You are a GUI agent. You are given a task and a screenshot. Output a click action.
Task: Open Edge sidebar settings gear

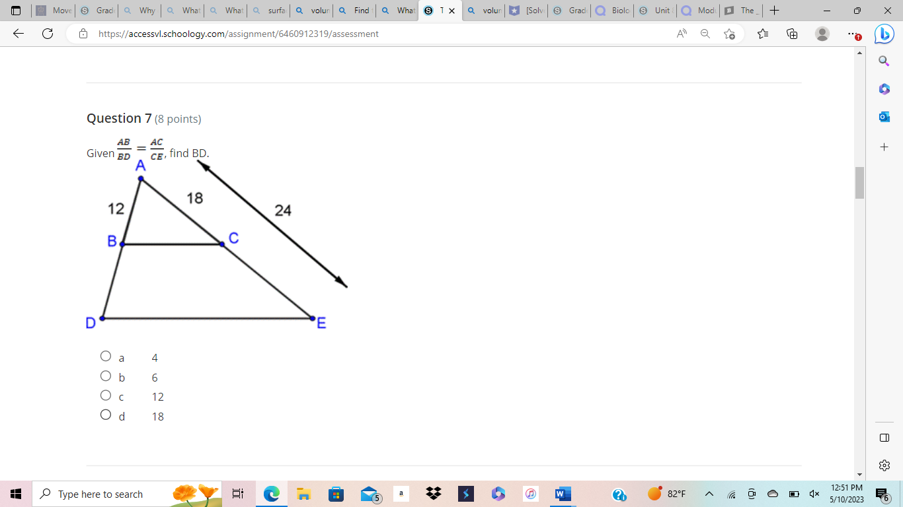point(884,465)
